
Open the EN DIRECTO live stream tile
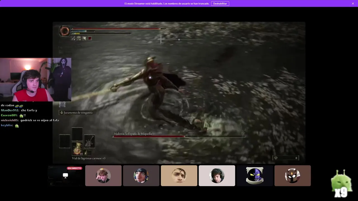coord(65,176)
